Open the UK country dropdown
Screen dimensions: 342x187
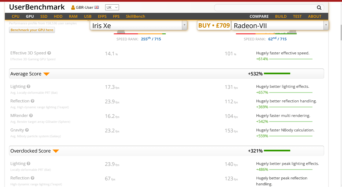pos(112,7)
